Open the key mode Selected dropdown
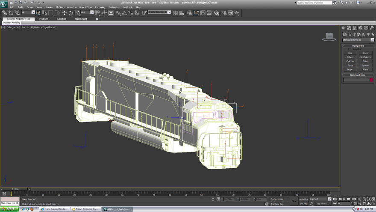Viewport: 376px width, 212px height. [x=320, y=199]
